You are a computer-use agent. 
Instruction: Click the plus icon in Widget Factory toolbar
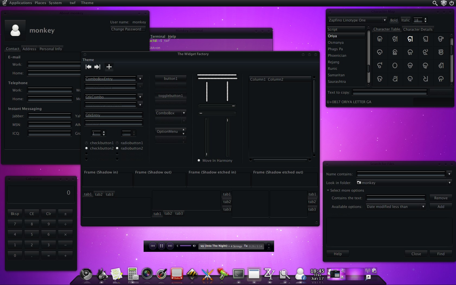[x=109, y=67]
